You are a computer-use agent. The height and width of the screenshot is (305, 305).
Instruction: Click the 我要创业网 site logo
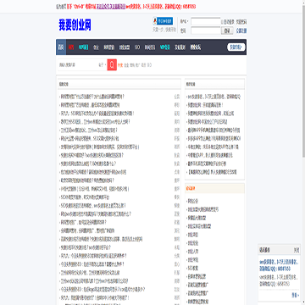tap(75, 25)
